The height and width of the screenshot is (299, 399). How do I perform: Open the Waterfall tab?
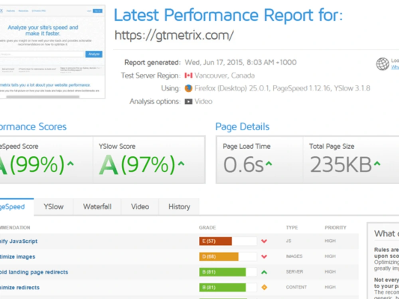[97, 207]
